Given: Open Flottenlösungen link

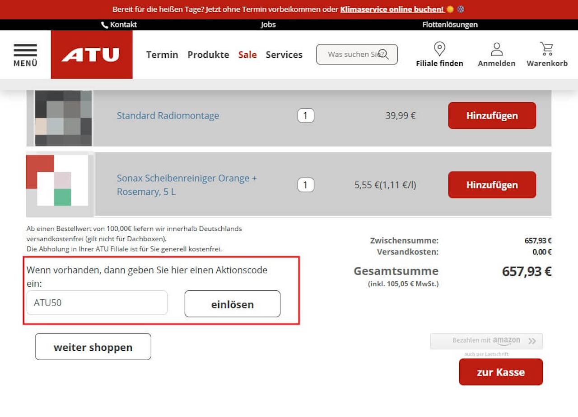Looking at the screenshot, I should 450,25.
